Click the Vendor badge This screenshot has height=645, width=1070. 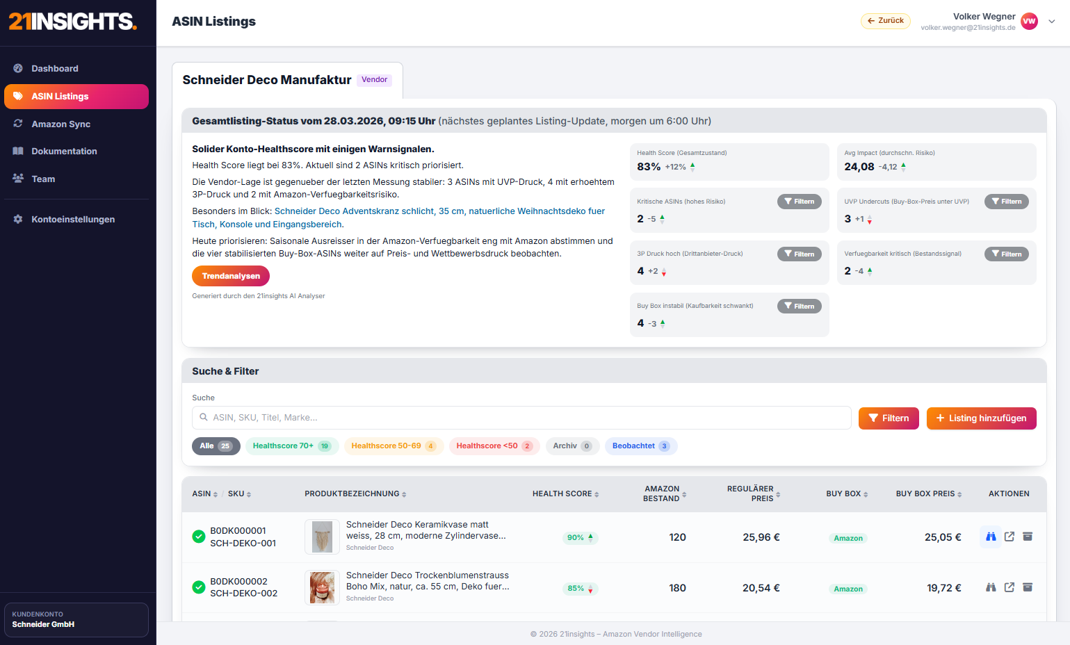pyautogui.click(x=375, y=80)
